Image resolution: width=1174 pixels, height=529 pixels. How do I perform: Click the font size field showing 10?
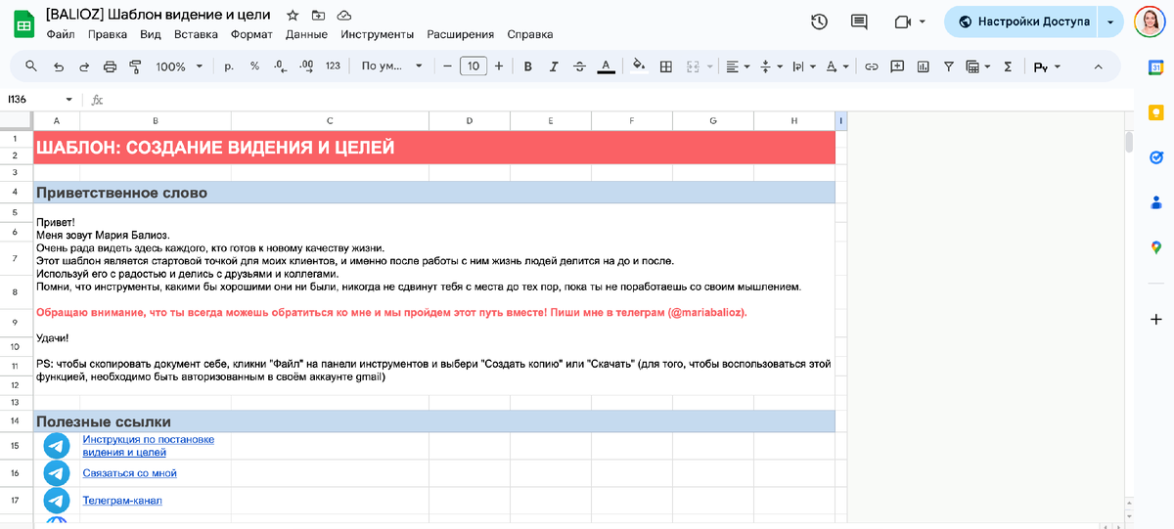coord(474,66)
